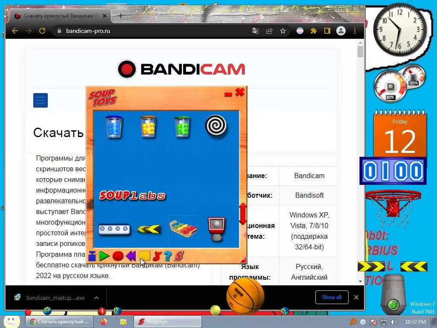Close the Скачать крякнутый Бандикам tab
The image size is (437, 328).
[x=105, y=16]
